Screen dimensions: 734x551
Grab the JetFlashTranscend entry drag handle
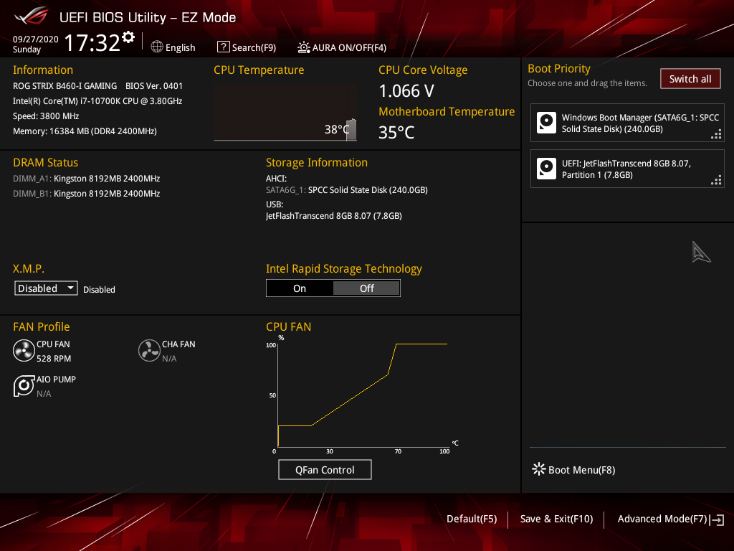click(x=716, y=180)
